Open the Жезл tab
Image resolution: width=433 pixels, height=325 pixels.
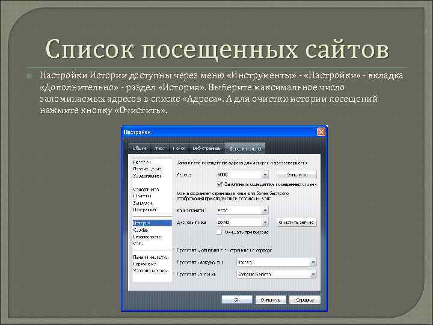pyautogui.click(x=159, y=149)
